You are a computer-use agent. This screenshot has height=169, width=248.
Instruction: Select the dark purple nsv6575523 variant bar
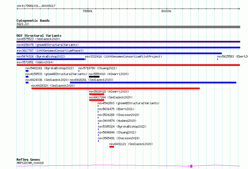[128, 42]
